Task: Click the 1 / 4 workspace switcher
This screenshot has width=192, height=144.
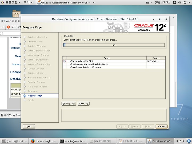Action: [180, 141]
